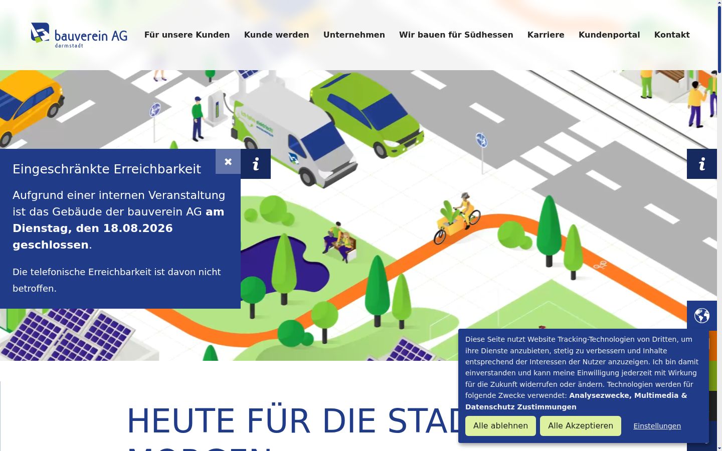Open the Kunde werden menu
The image size is (722, 451).
click(x=277, y=35)
